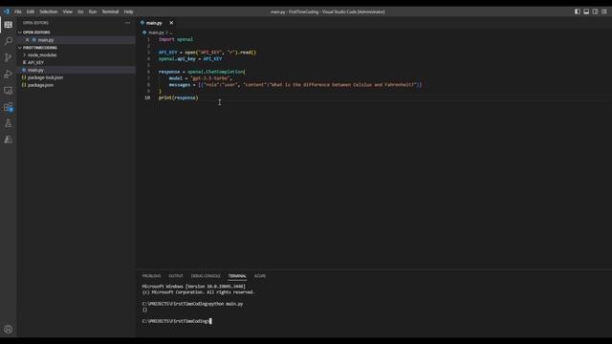Click the Explorer panel title header

pos(35,23)
